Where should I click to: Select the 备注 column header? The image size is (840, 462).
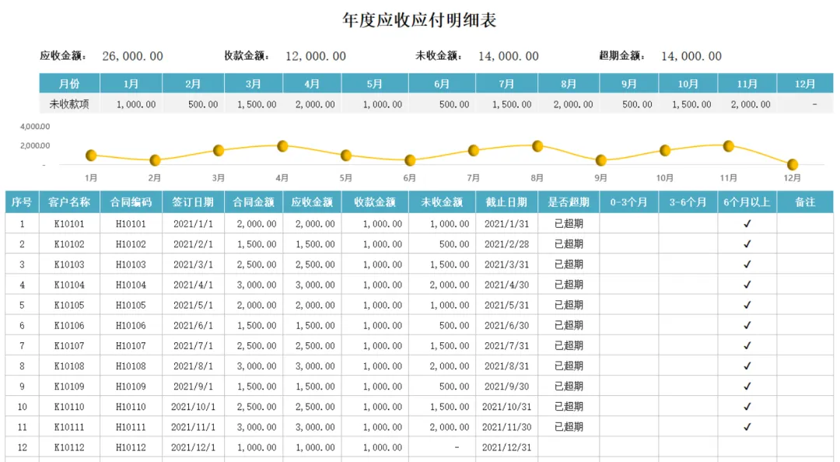pos(805,202)
